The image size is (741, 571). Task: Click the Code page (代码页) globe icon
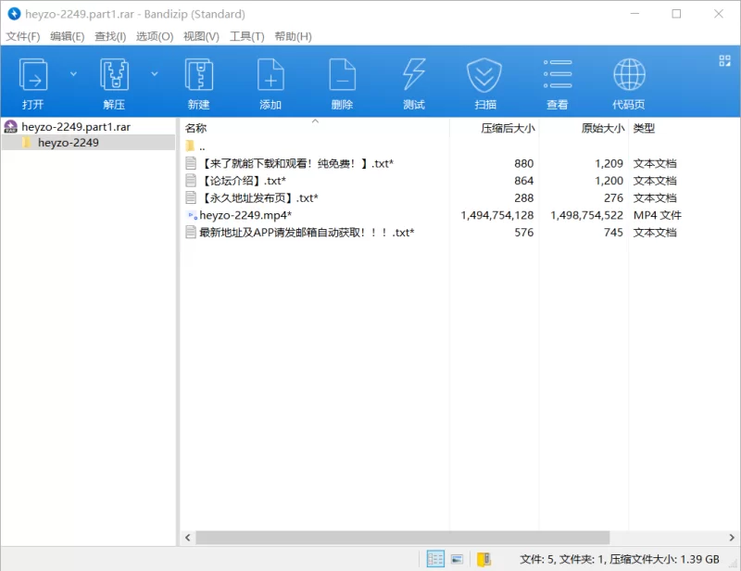pos(629,75)
